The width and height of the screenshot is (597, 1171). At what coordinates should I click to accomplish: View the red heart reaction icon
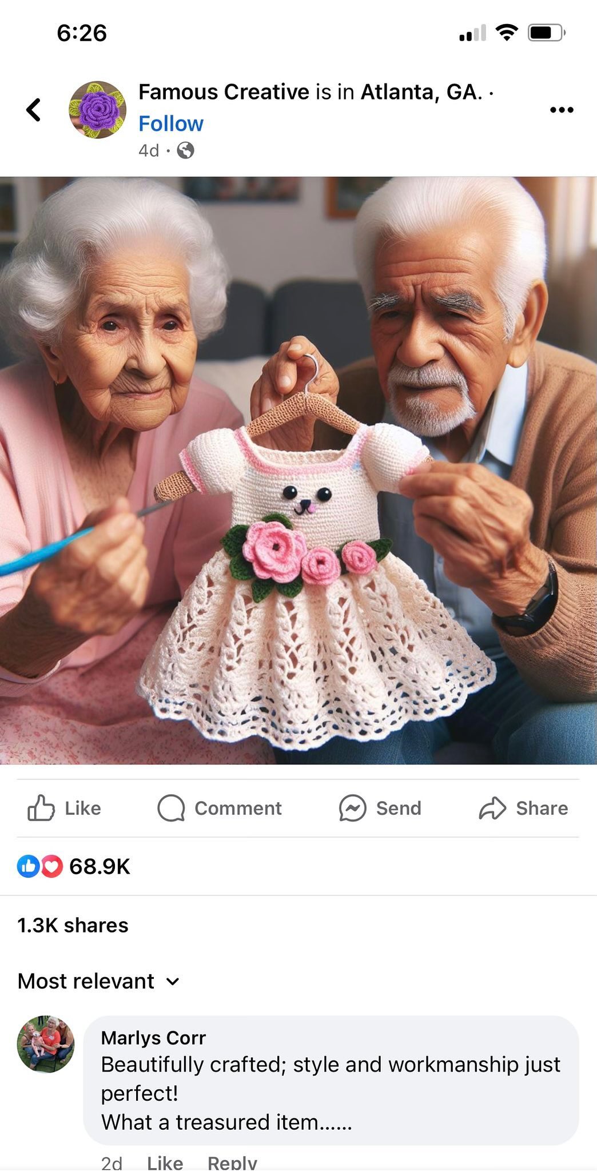(x=51, y=866)
